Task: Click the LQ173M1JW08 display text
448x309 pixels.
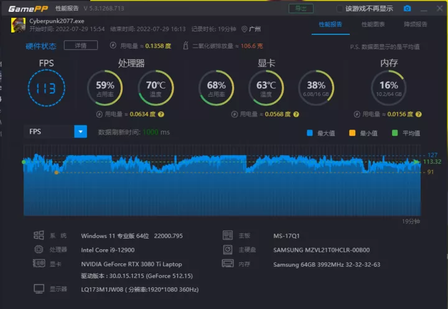Action: [x=140, y=289]
